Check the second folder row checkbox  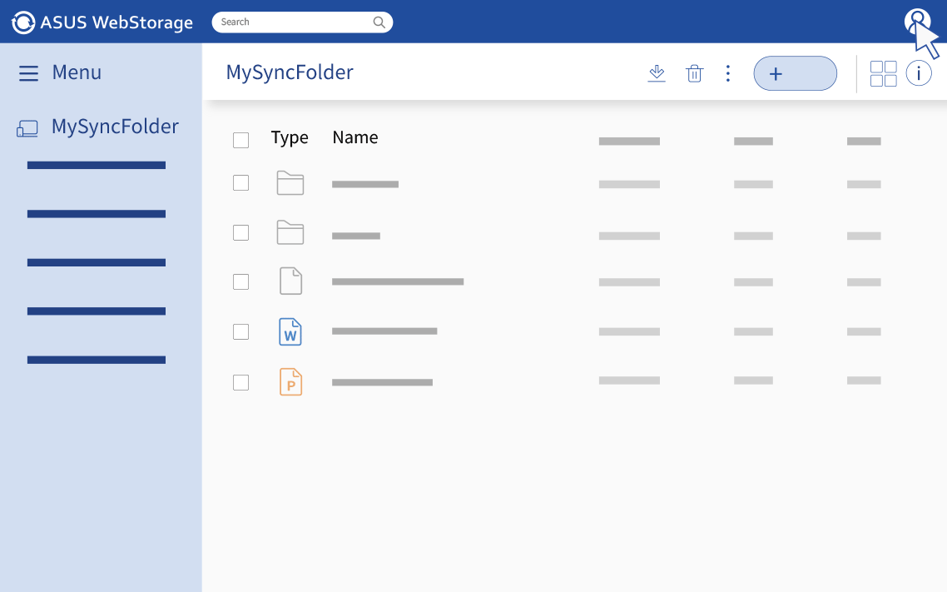coord(241,232)
